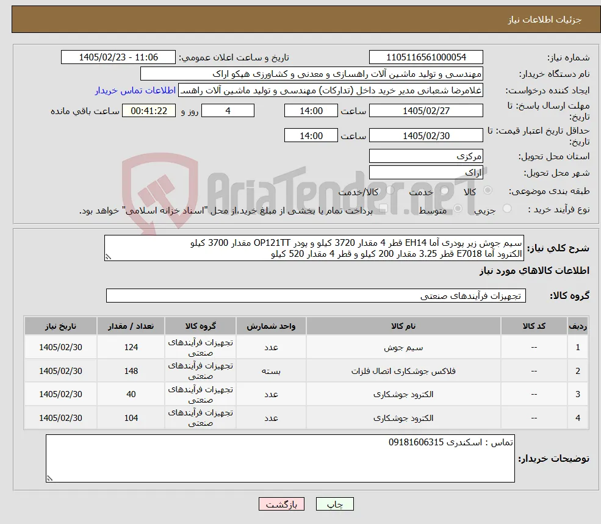This screenshot has width=601, height=524.
Task: Click quantity cell 104
Action: click(131, 418)
